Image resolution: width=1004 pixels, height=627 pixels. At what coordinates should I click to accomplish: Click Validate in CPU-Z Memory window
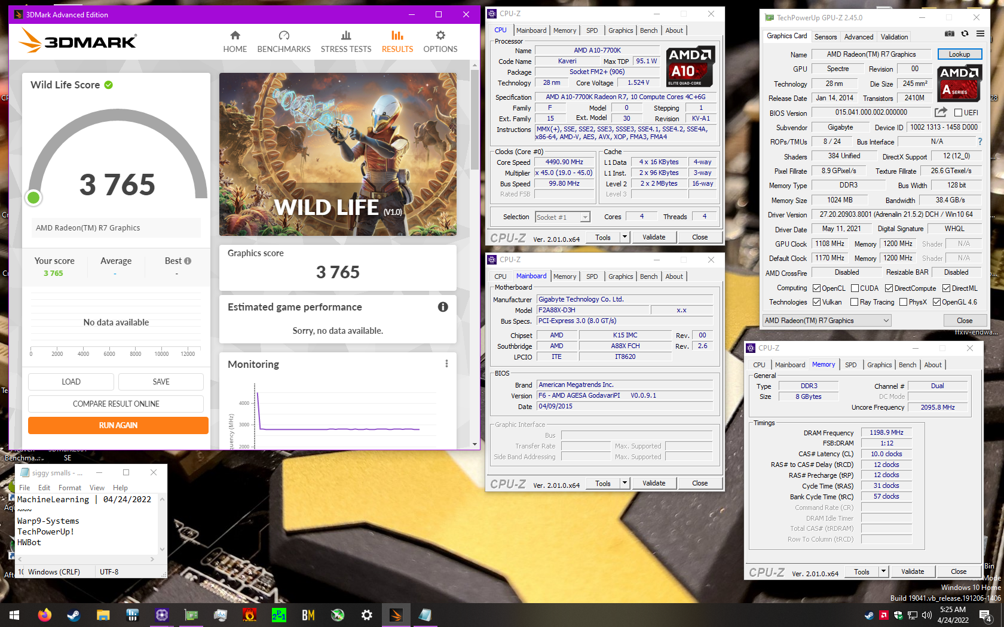click(913, 571)
